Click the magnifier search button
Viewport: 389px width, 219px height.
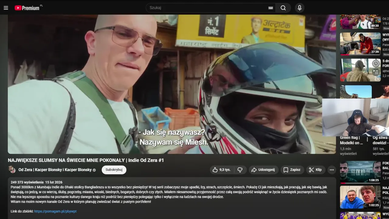283,8
